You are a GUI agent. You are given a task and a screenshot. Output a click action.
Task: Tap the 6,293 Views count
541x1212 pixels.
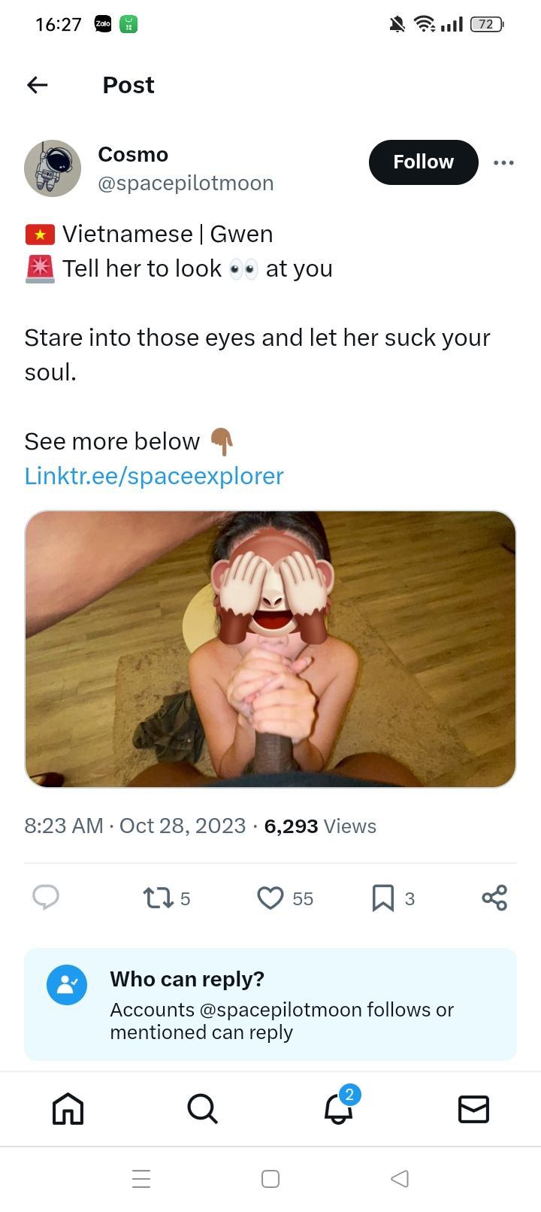(320, 826)
